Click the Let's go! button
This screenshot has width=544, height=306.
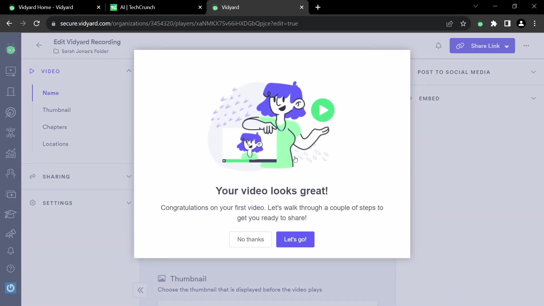click(295, 239)
